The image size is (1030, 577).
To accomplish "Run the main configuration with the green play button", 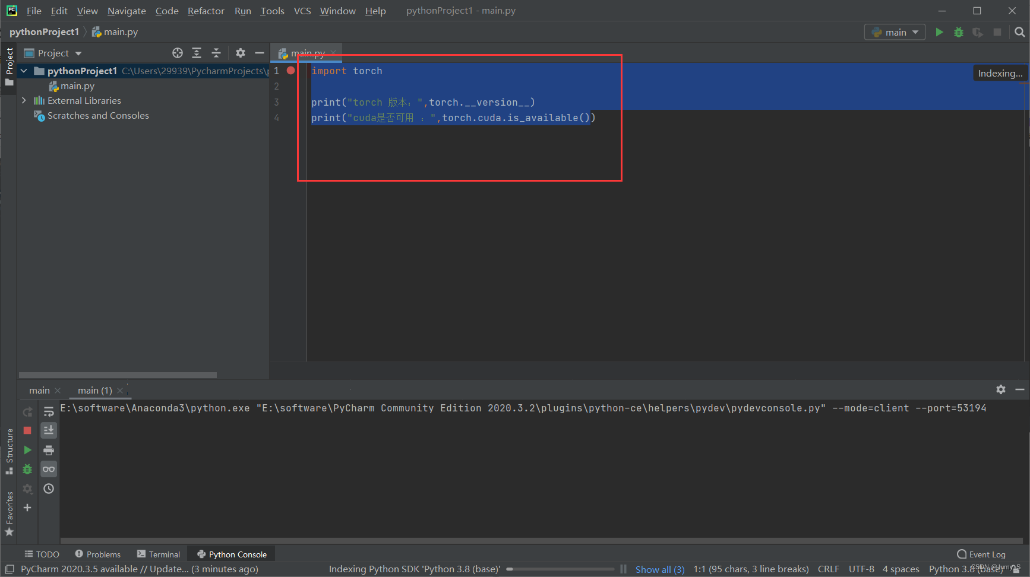I will click(x=939, y=32).
